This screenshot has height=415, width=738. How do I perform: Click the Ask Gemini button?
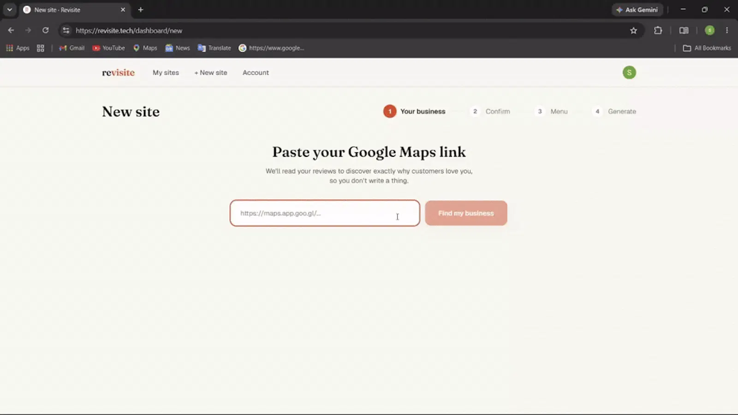coord(637,10)
